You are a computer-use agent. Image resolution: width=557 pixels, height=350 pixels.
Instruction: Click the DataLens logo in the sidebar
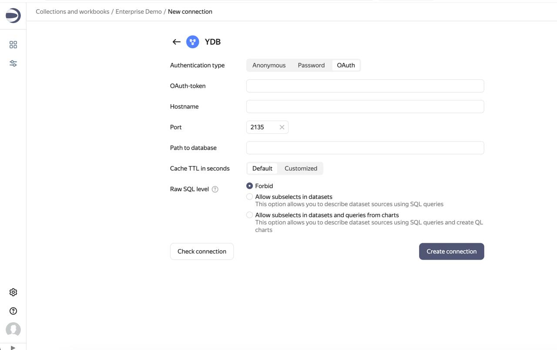point(13,15)
